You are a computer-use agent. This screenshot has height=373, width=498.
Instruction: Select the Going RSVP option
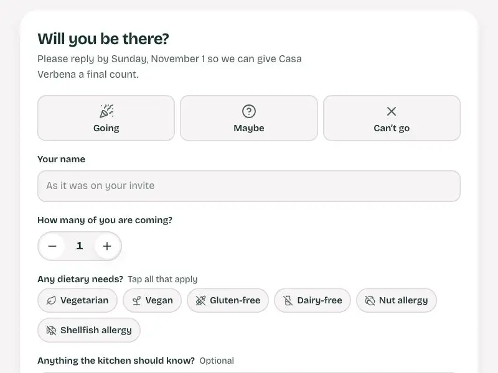[x=106, y=118]
